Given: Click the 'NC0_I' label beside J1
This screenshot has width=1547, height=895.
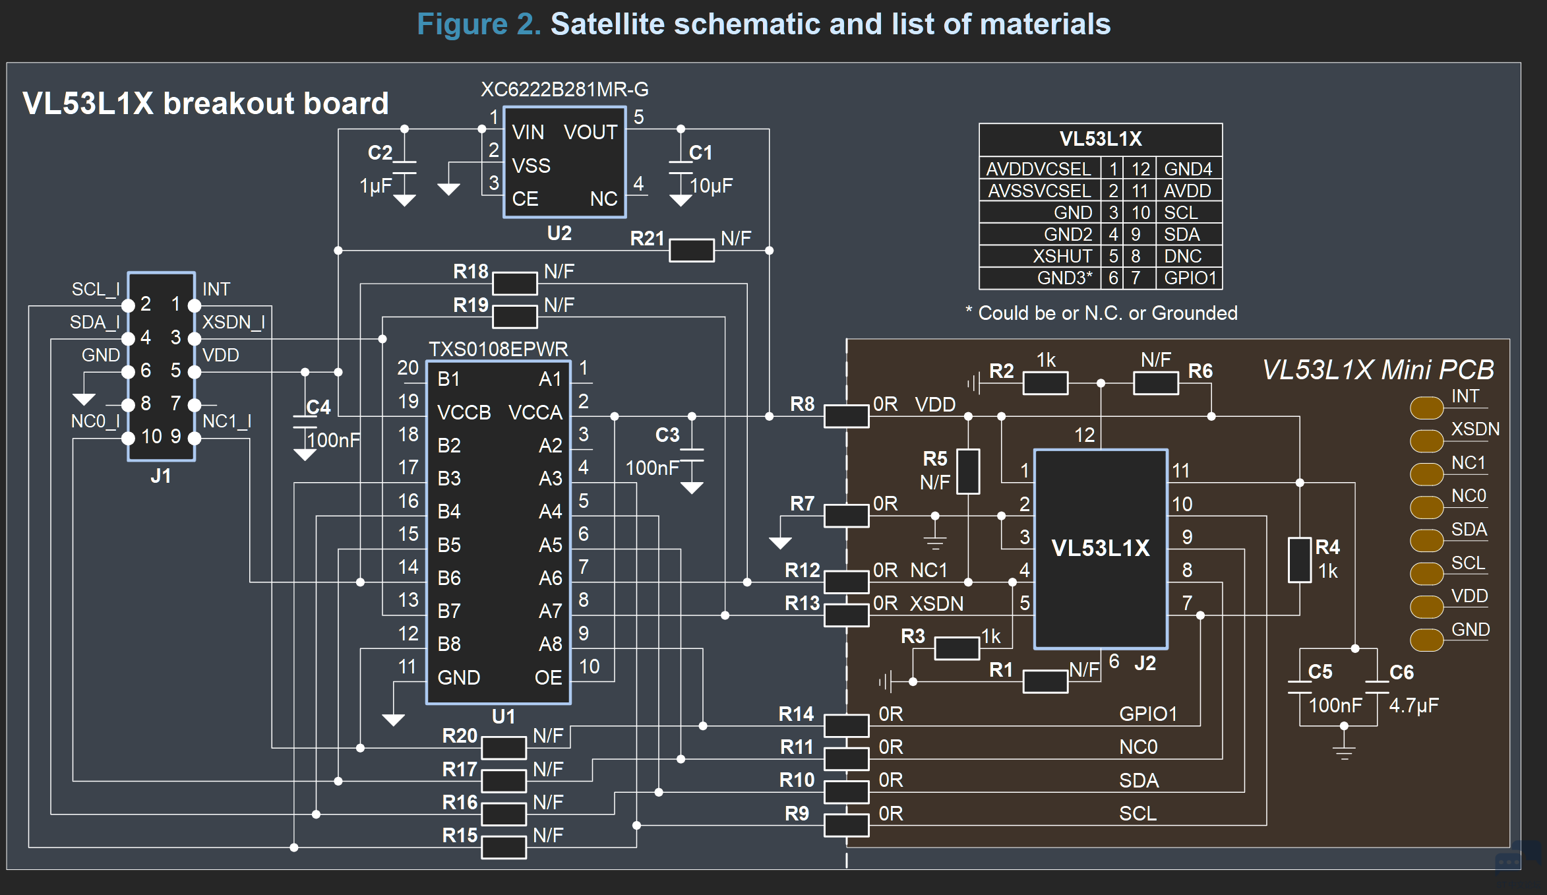Looking at the screenshot, I should click(95, 421).
